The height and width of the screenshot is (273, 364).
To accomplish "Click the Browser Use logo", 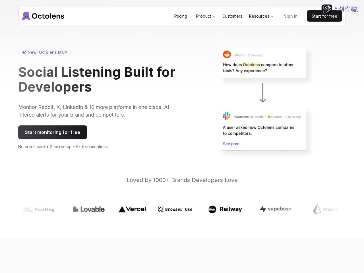I will tap(175, 209).
